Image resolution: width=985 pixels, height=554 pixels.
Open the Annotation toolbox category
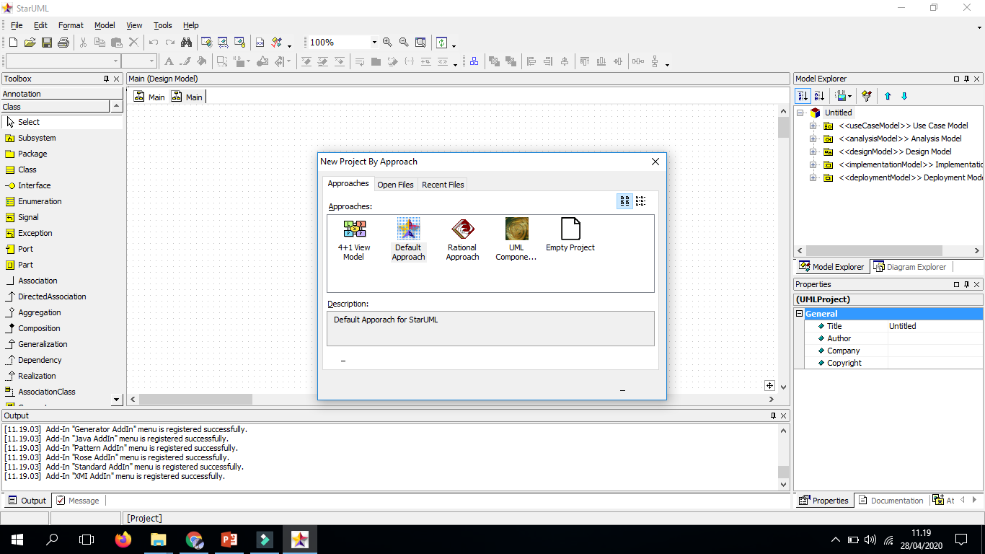[x=63, y=94]
